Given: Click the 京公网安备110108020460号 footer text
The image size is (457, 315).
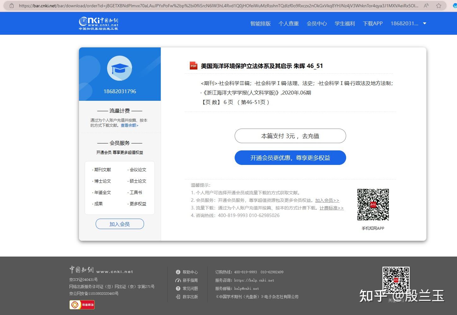Looking at the screenshot, I should point(94,294).
